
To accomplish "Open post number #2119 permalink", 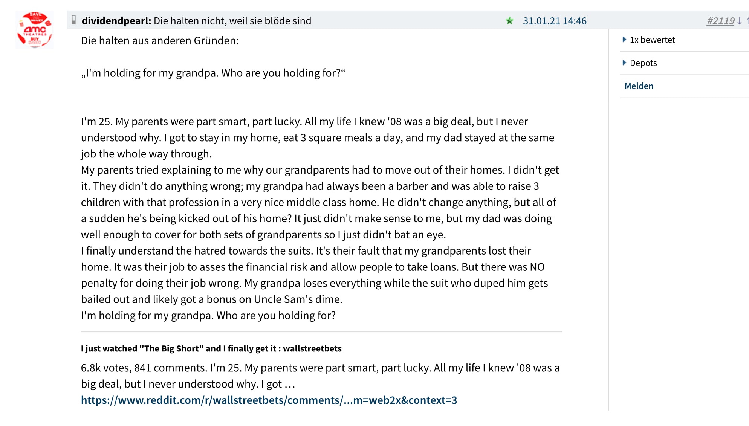I will point(720,21).
